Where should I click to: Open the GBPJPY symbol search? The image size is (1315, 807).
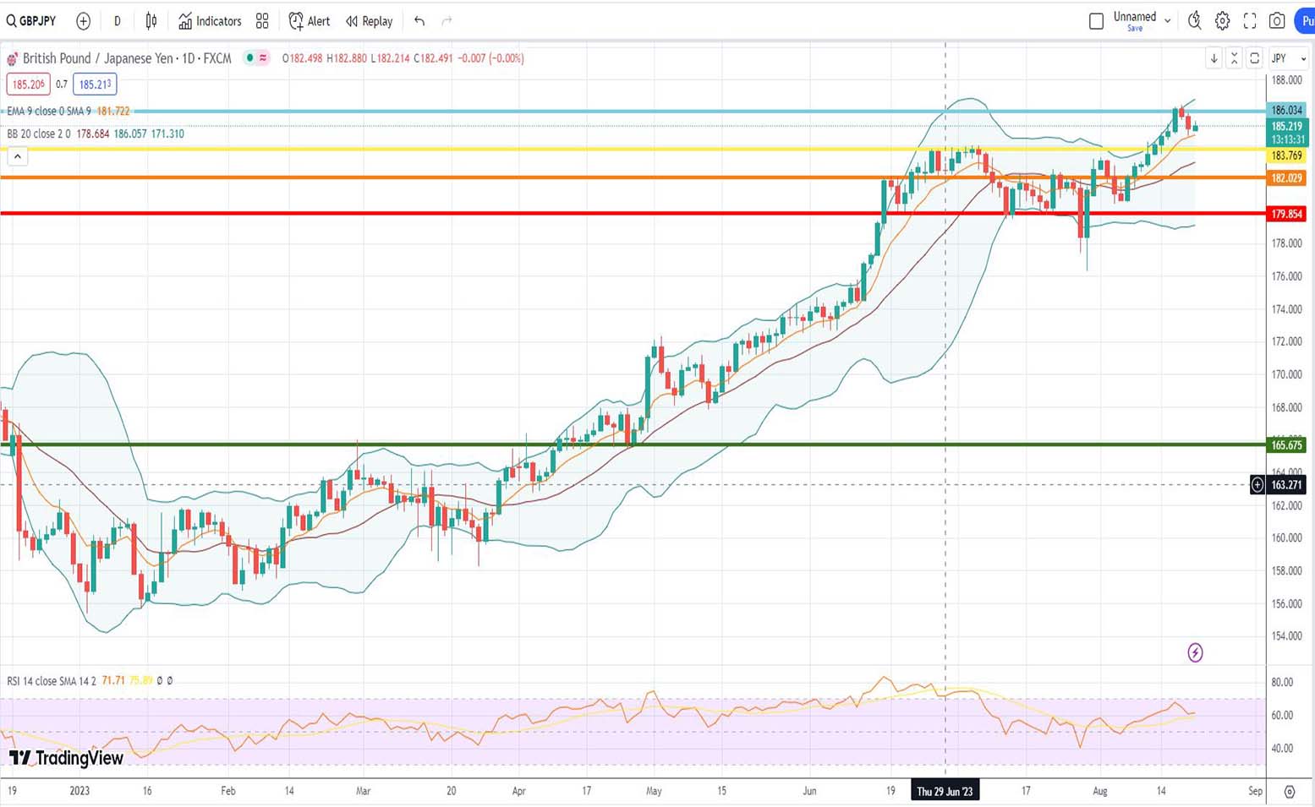[x=31, y=21]
